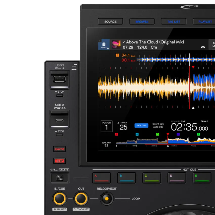
Task: Open the PLAYLIST screen
Action: pos(204,21)
